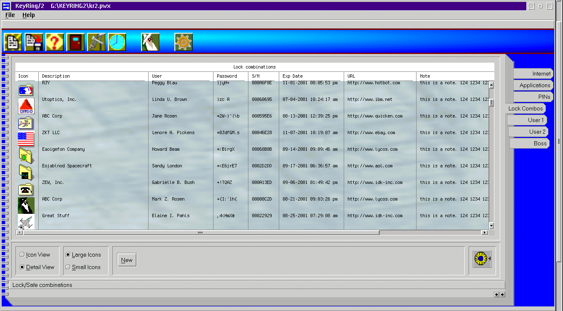Screen dimensions: 563x311
Task: Click the list's vertical scrollbar up arrow
Action: (x=491, y=85)
